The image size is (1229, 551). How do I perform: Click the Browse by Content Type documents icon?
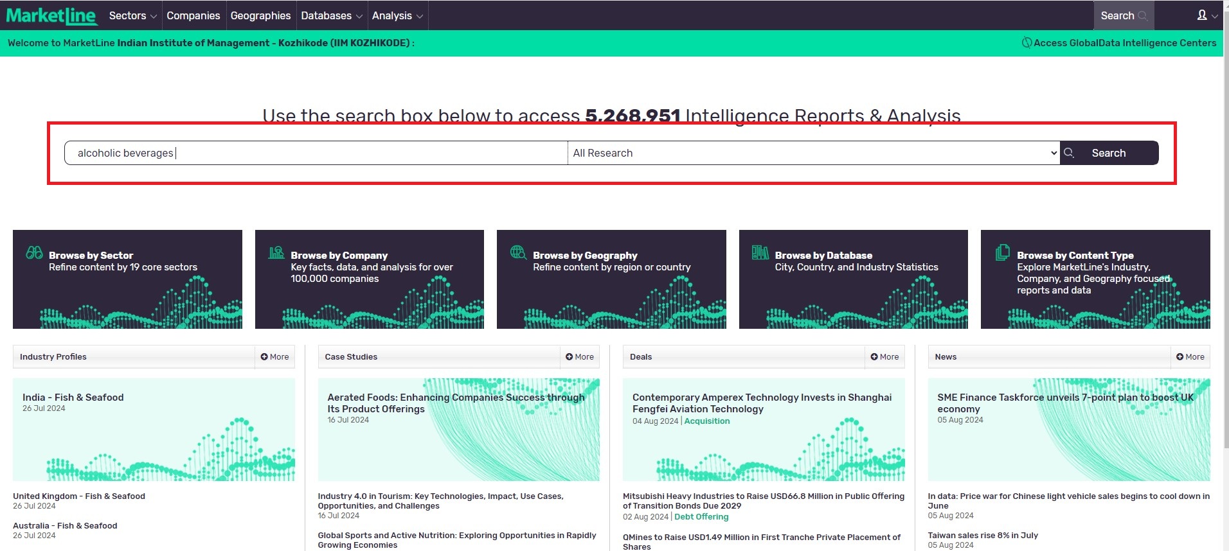coord(1002,253)
